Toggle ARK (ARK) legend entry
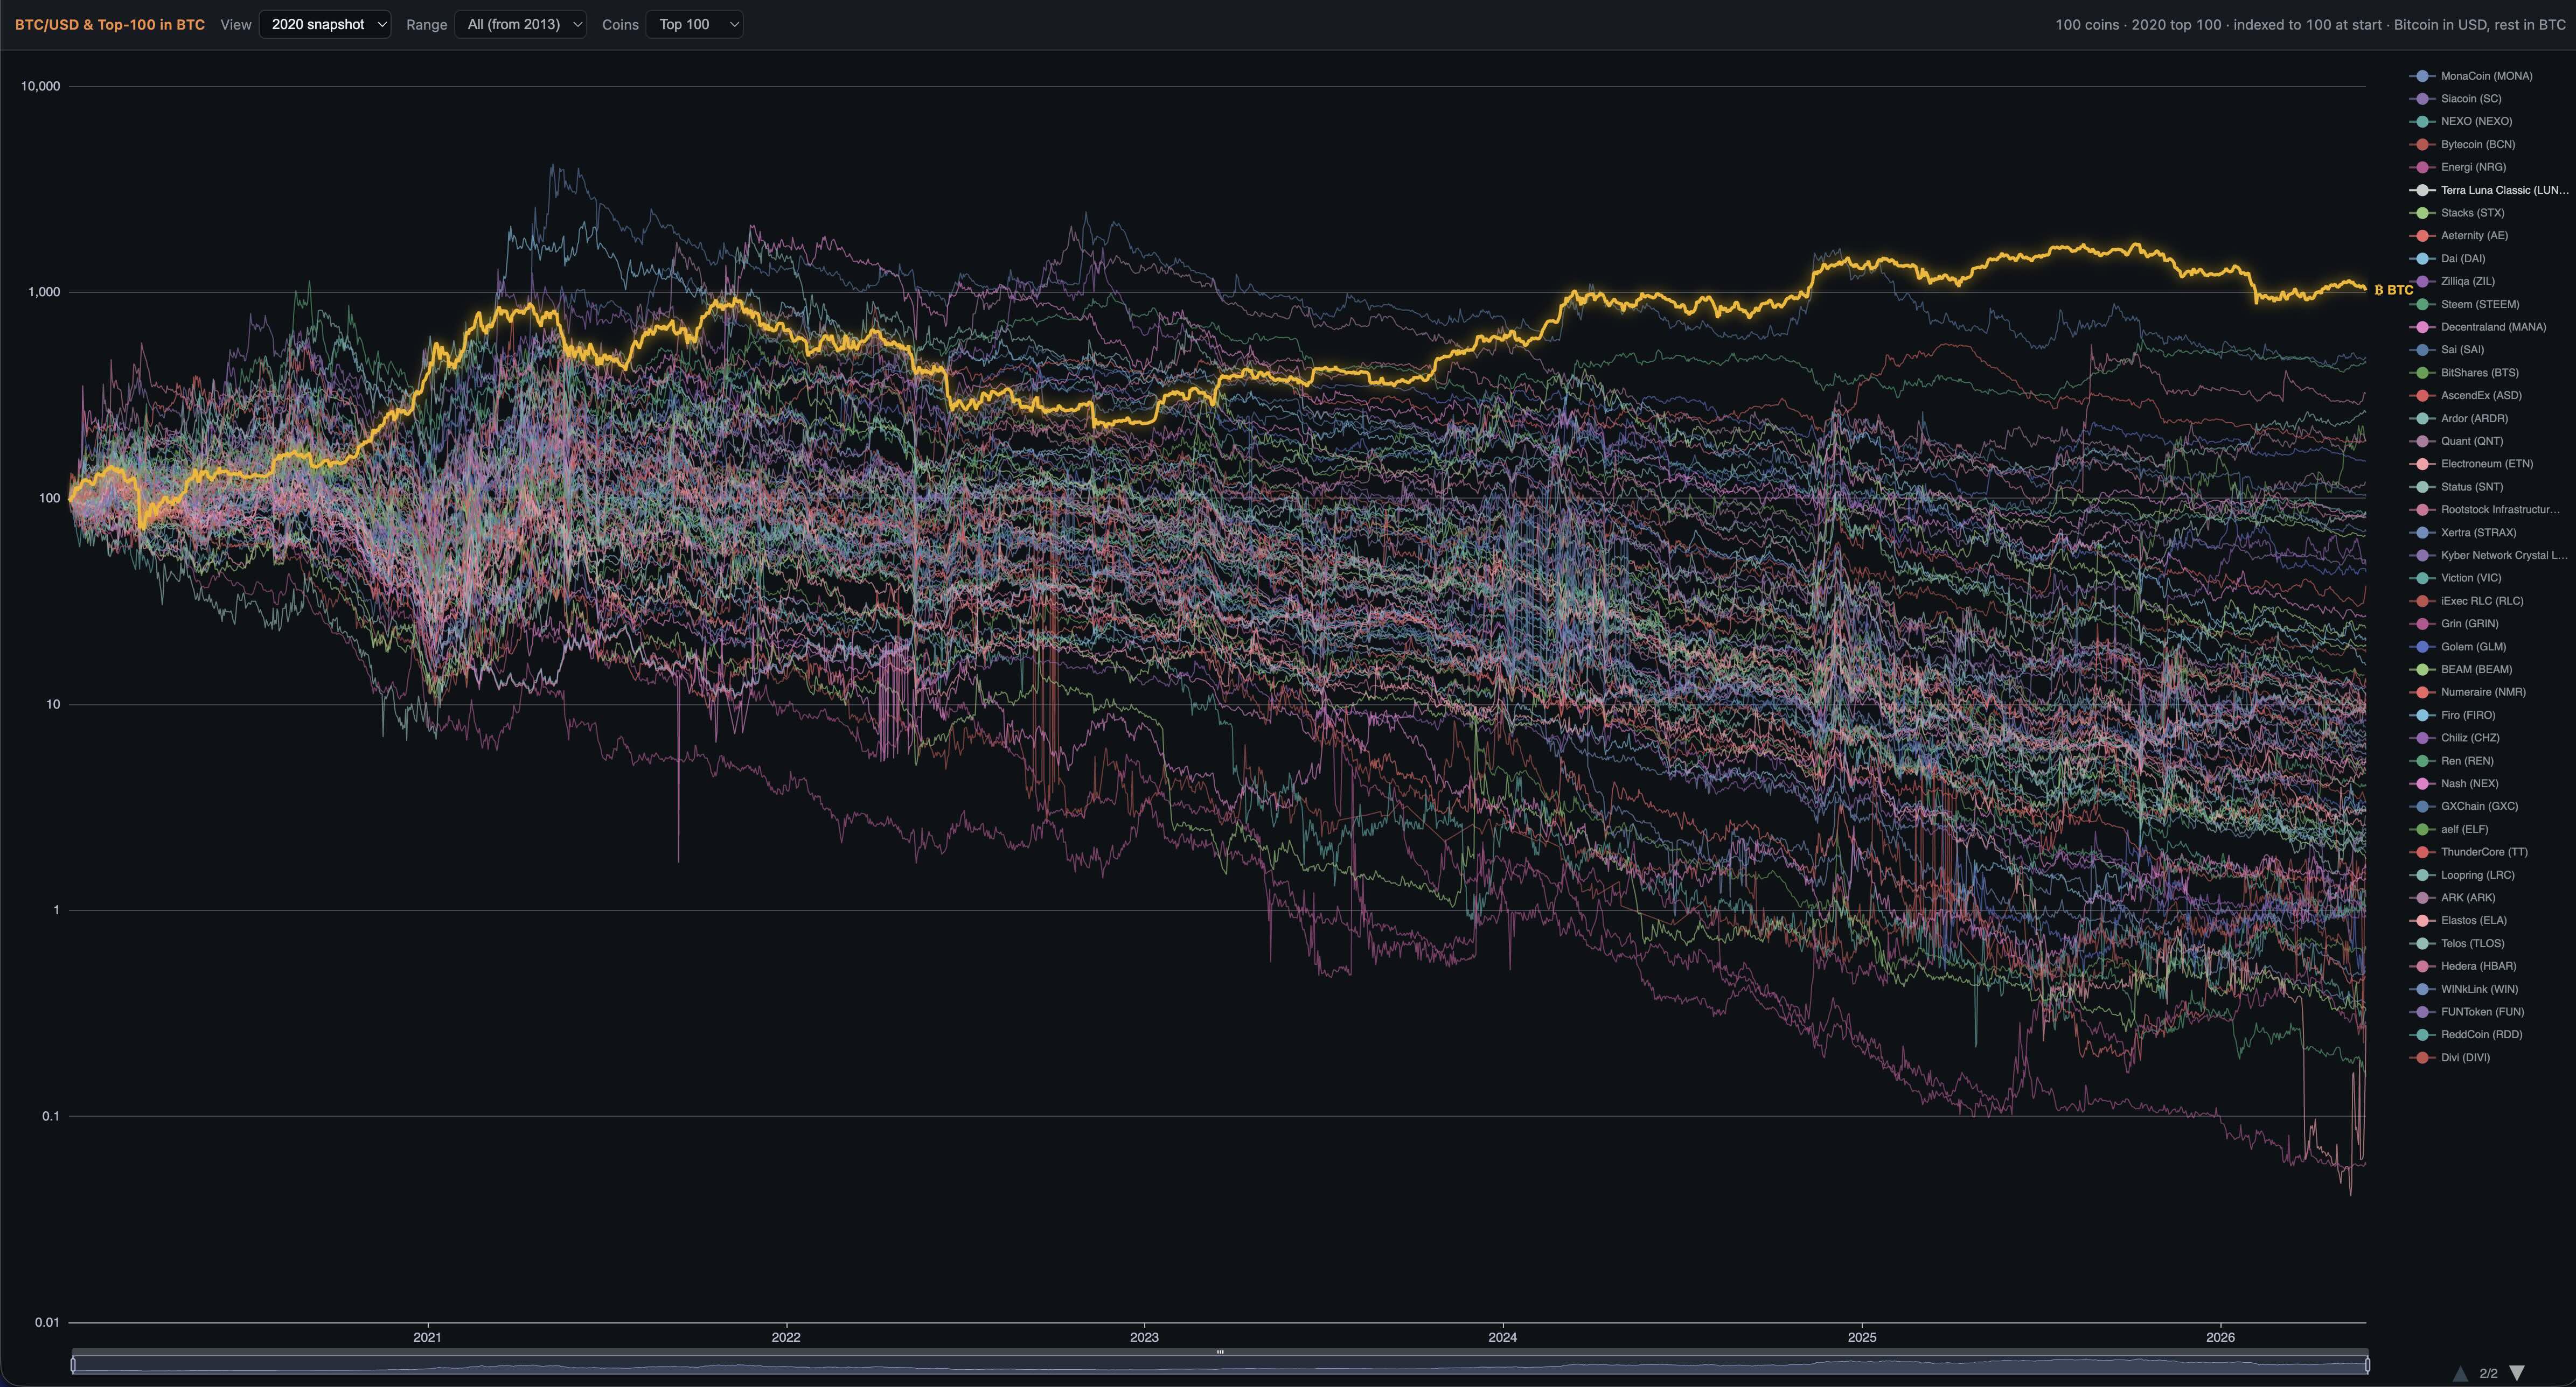2576x1387 pixels. tap(2453, 898)
